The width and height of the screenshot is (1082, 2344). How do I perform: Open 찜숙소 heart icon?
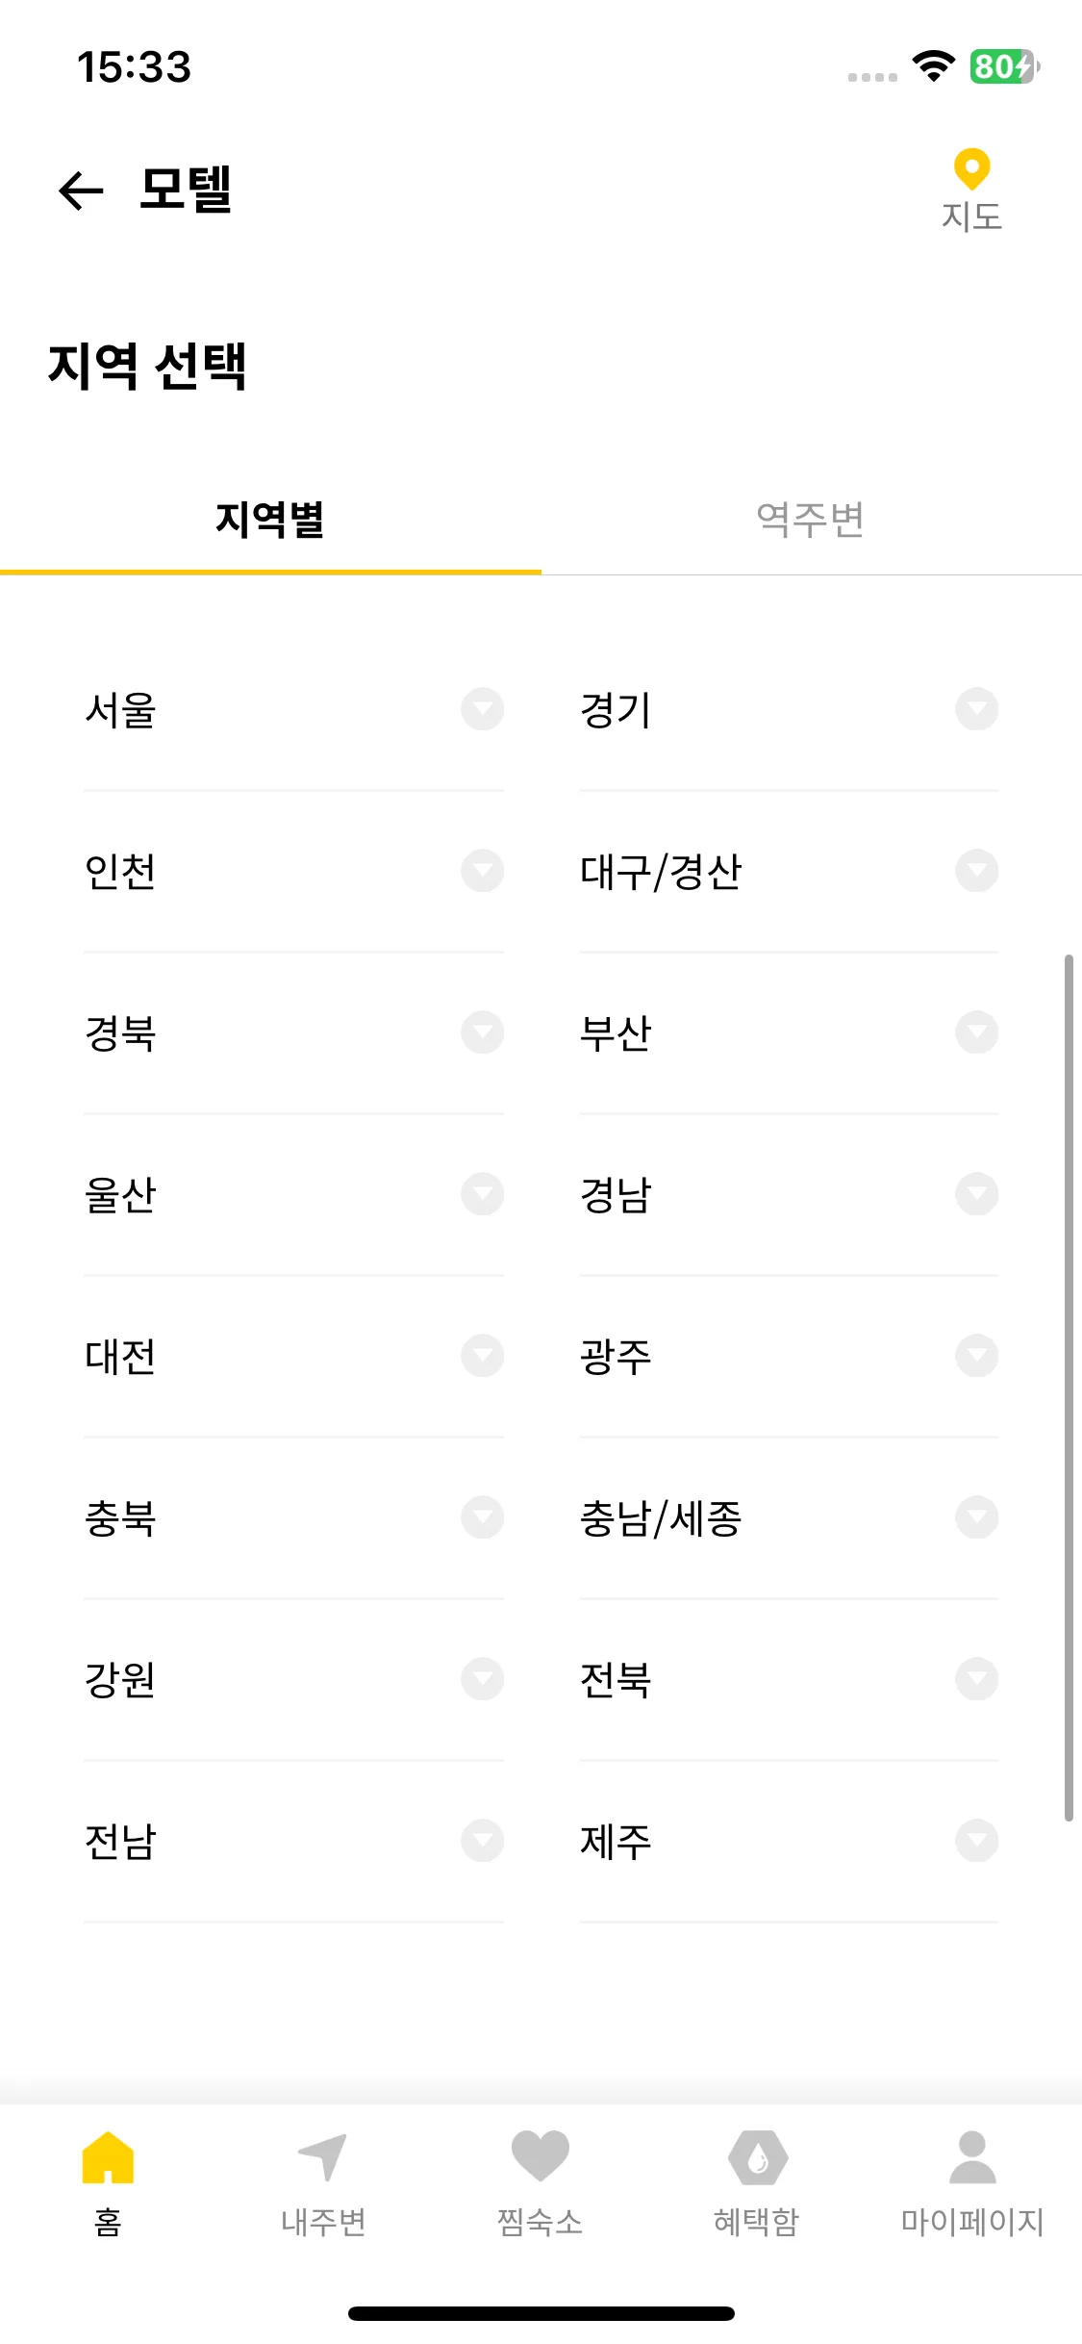point(541,2156)
